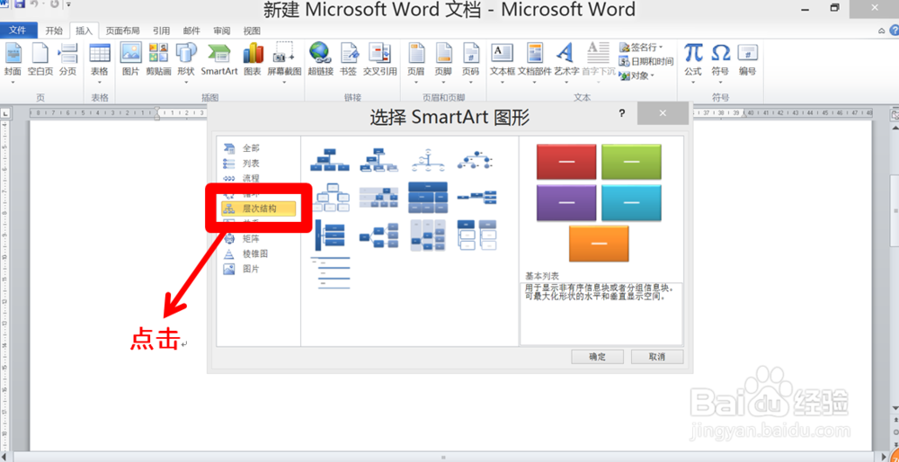Screen dimensions: 899x462
Task: Open the 剪贴画 clip art tool
Action: click(x=158, y=60)
